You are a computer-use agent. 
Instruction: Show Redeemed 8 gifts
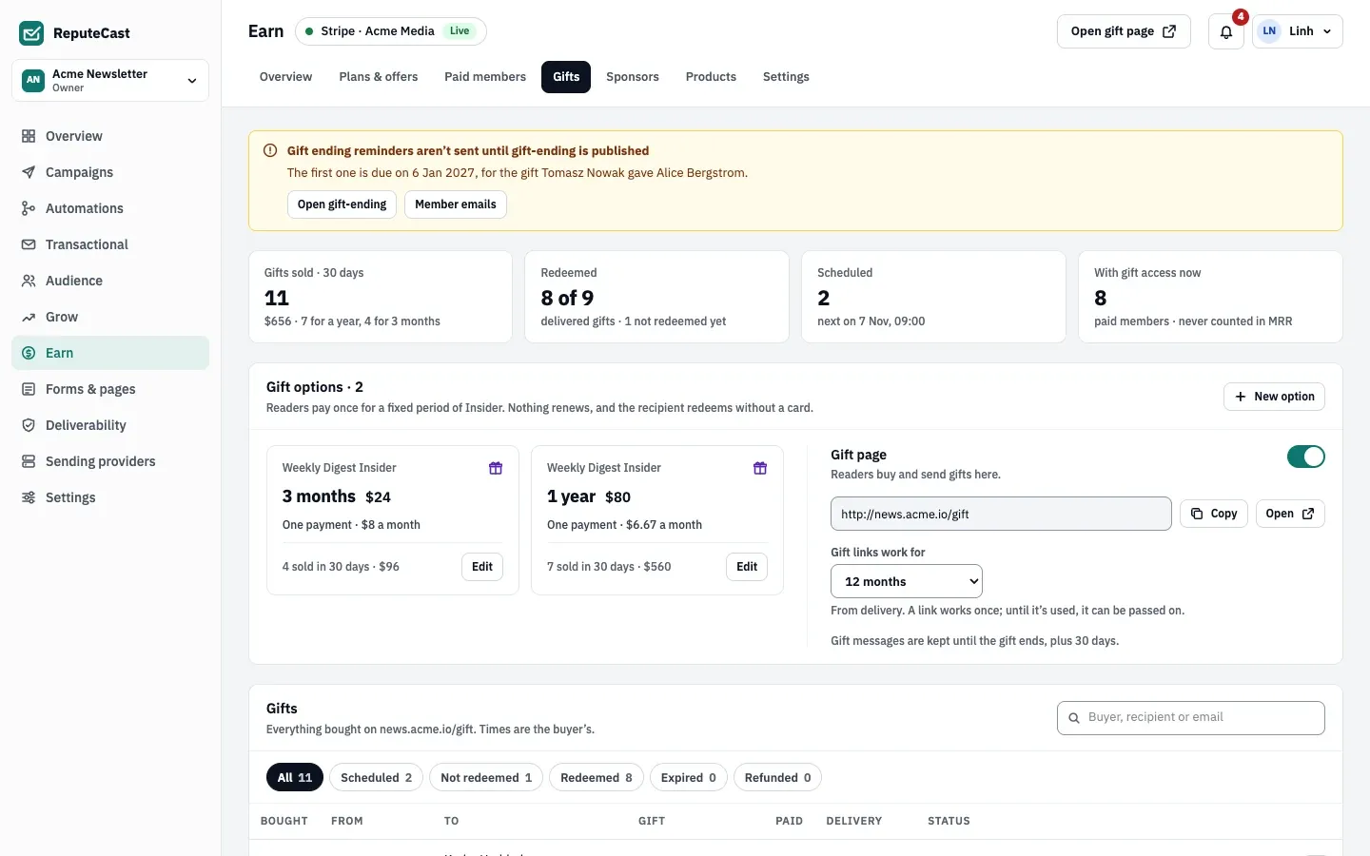point(597,777)
